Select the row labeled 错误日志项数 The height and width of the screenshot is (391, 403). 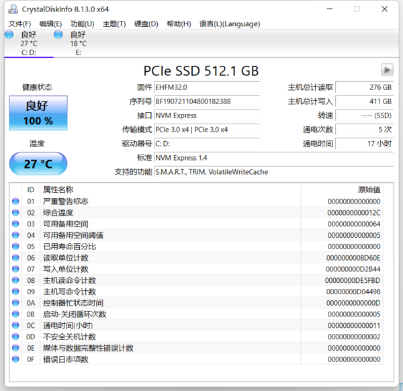tap(196, 359)
